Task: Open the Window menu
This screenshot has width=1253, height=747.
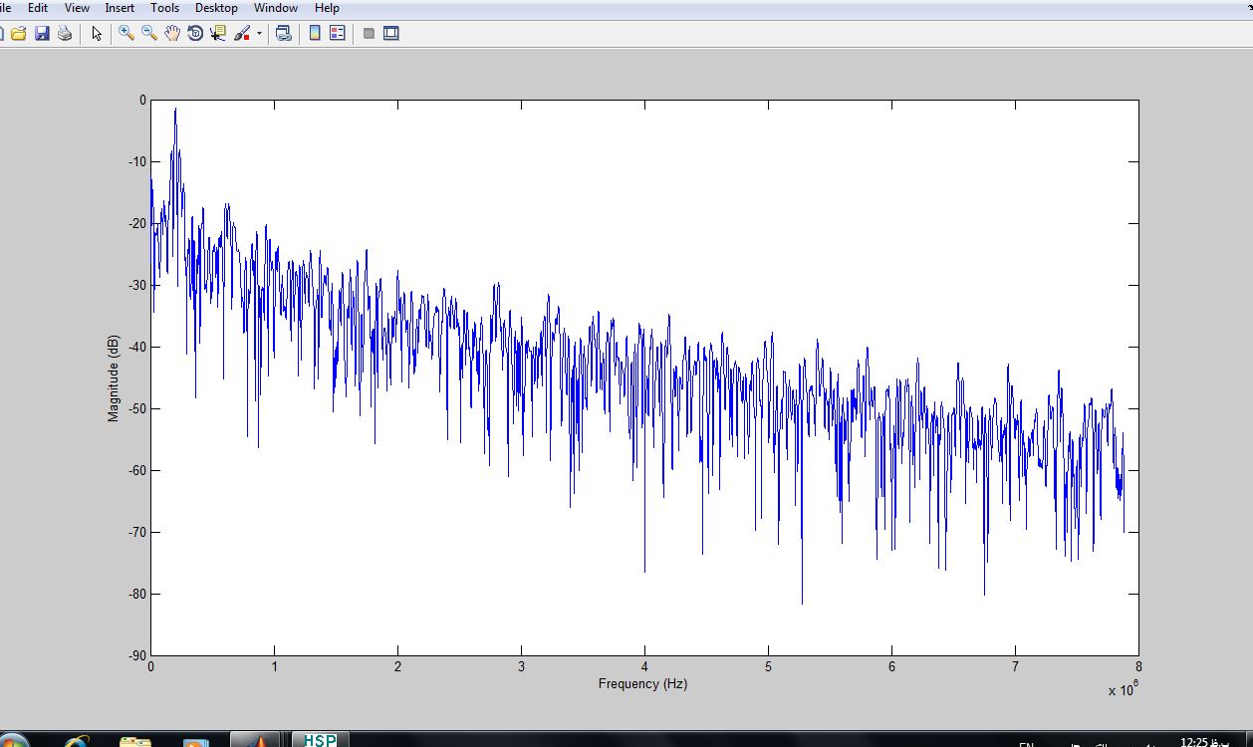Action: point(276,8)
